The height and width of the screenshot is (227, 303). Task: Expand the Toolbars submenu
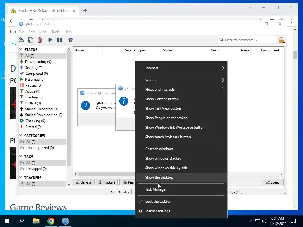click(181, 68)
